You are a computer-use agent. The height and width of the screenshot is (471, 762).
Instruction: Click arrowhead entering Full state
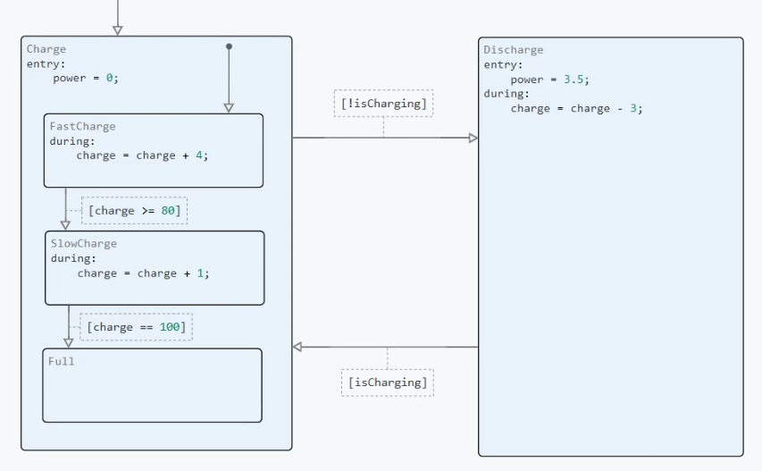pos(69,342)
